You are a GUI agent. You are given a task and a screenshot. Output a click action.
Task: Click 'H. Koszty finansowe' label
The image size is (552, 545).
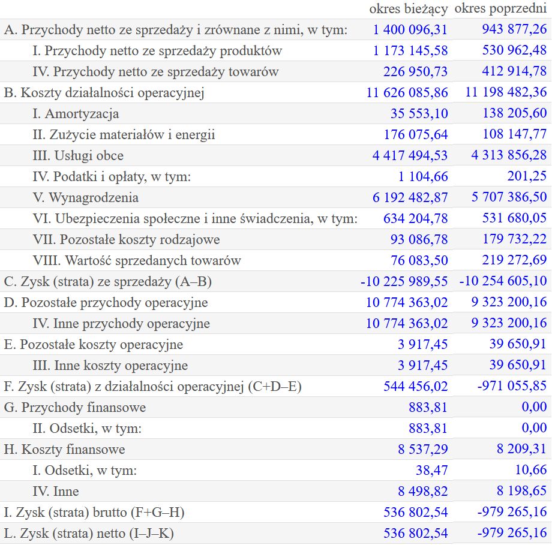[x=64, y=450]
